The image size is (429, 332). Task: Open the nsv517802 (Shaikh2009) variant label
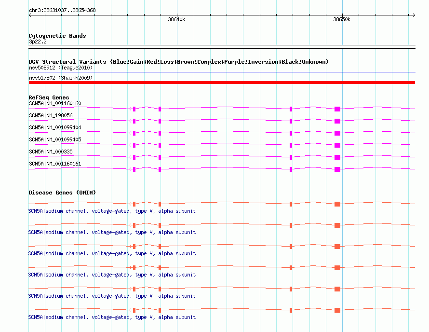click(x=61, y=78)
